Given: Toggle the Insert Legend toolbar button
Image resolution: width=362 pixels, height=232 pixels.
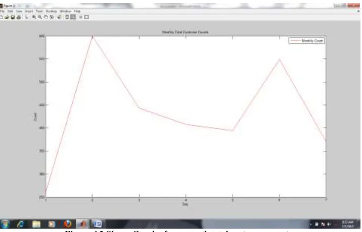Looking at the screenshot, I should pos(73,17).
